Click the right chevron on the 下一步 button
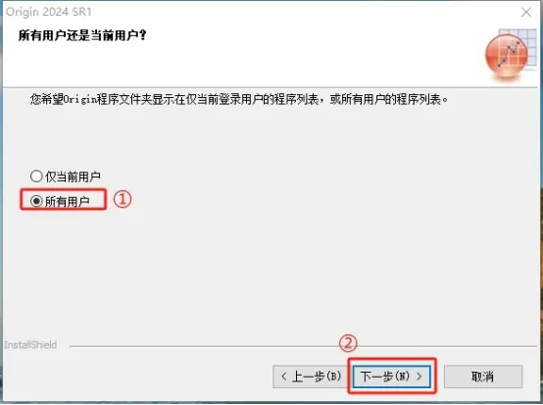543x405 pixels. [x=420, y=377]
